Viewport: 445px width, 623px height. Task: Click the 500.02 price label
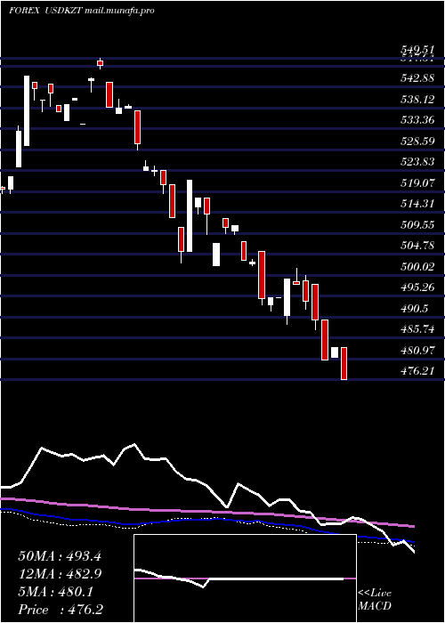pos(417,267)
